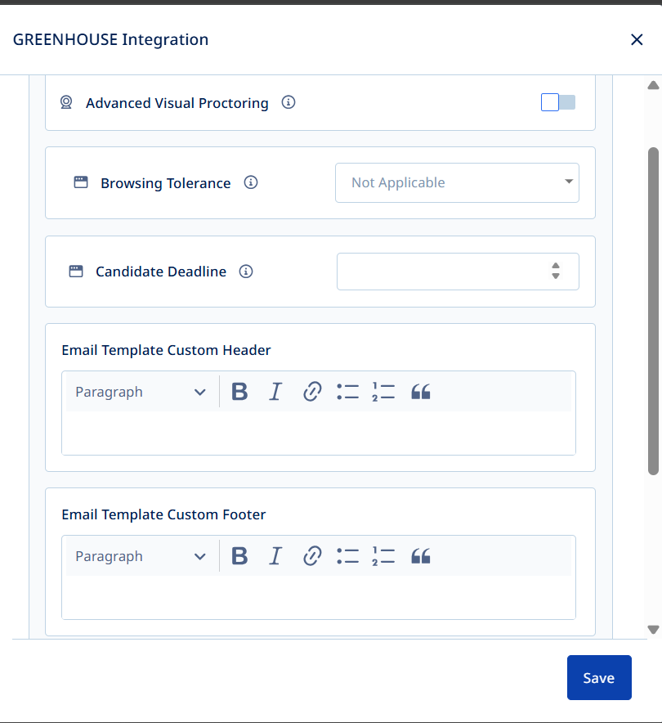This screenshot has width=662, height=723.
Task: Toggle bold in the Custom Footer editor
Action: click(x=239, y=556)
